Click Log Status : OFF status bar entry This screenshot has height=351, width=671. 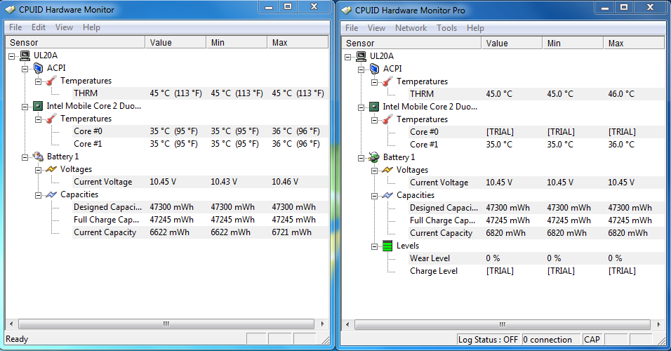point(488,340)
